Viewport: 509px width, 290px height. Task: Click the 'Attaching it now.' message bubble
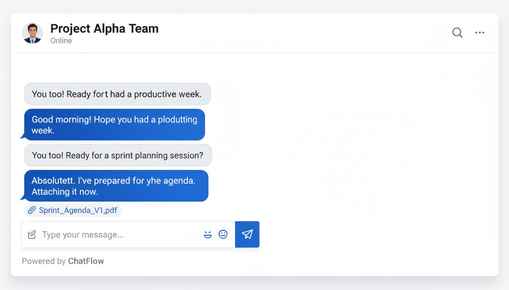tap(116, 186)
